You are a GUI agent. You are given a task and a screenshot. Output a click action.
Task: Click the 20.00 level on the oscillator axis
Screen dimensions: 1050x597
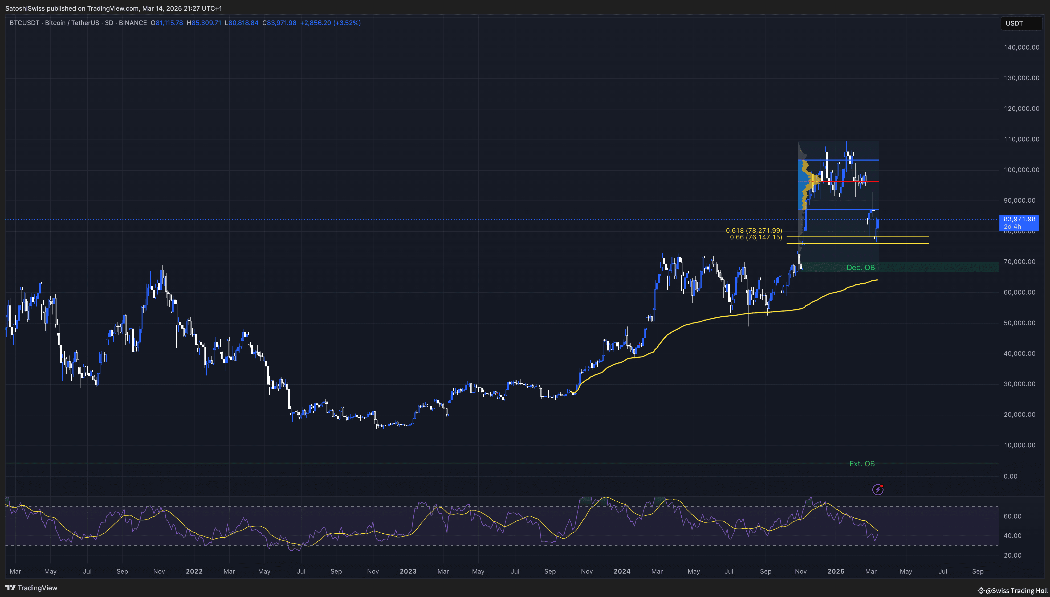coord(1012,555)
